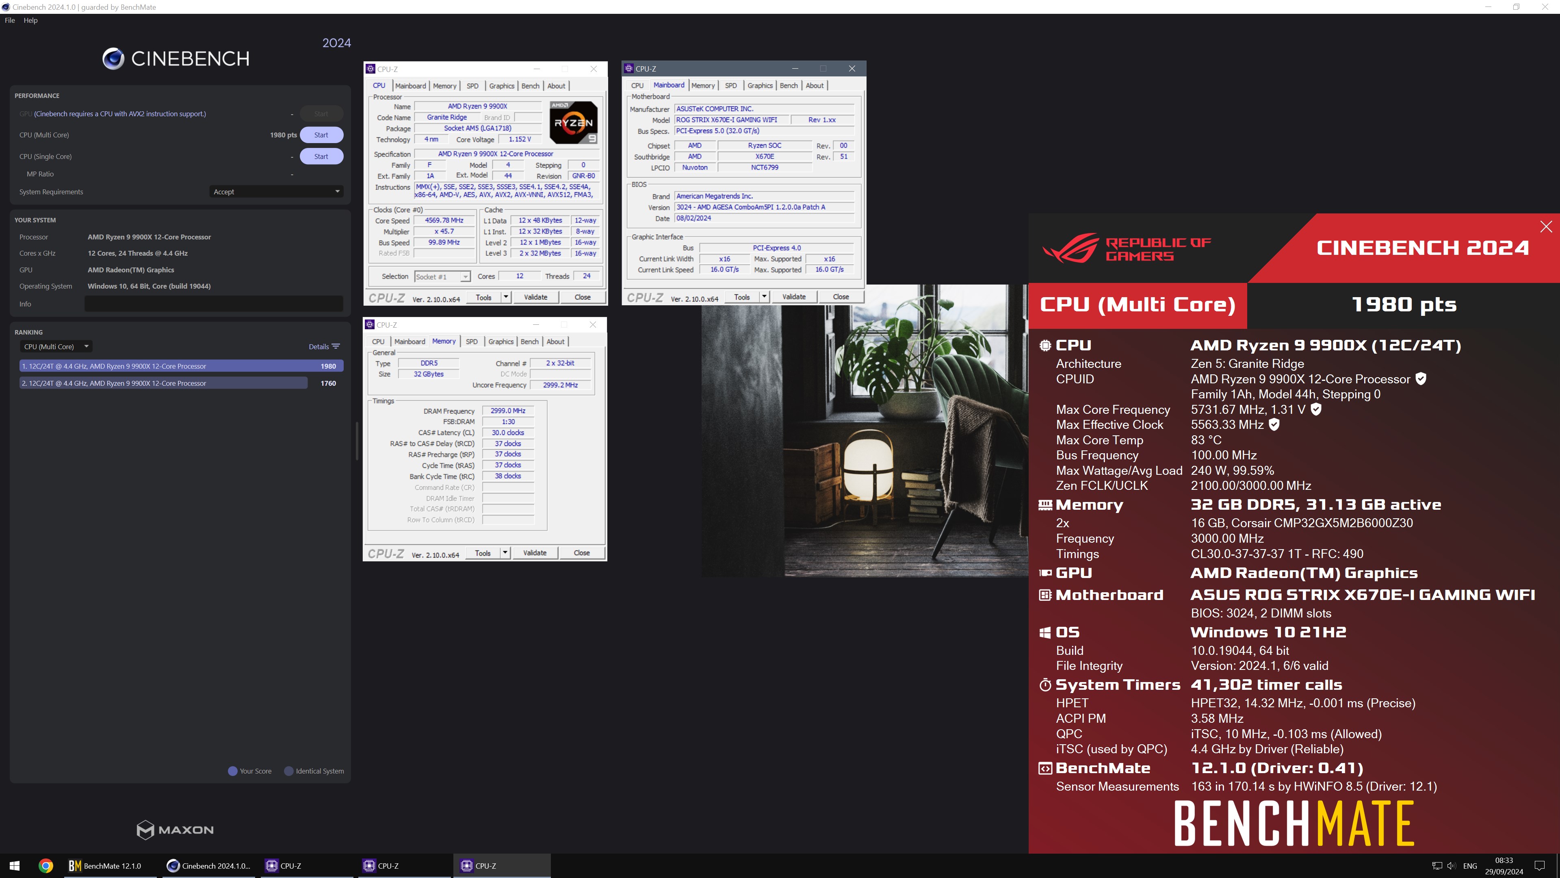Click Tools button in CPU-Z Mainboard window
Screen dimensions: 1560x878
(741, 296)
